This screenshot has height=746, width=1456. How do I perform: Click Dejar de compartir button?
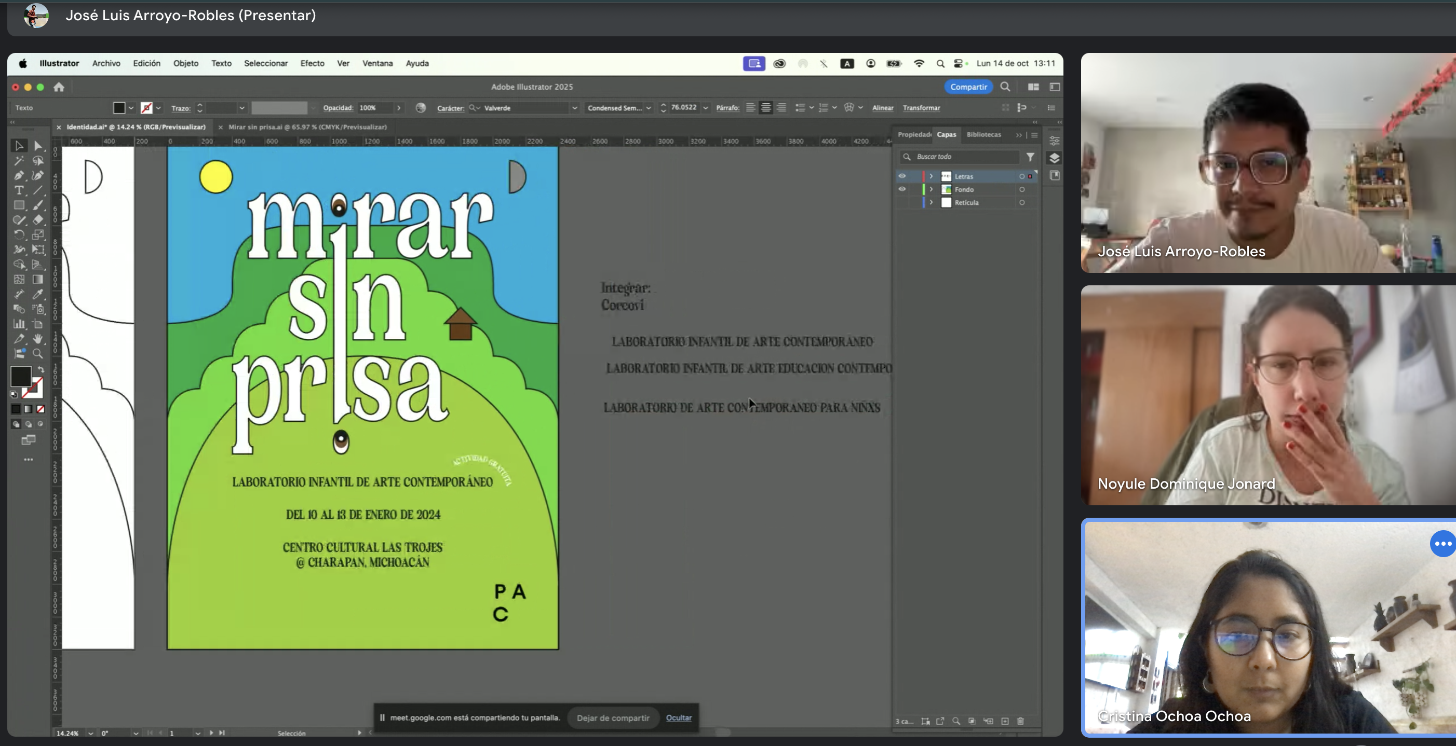pyautogui.click(x=613, y=718)
